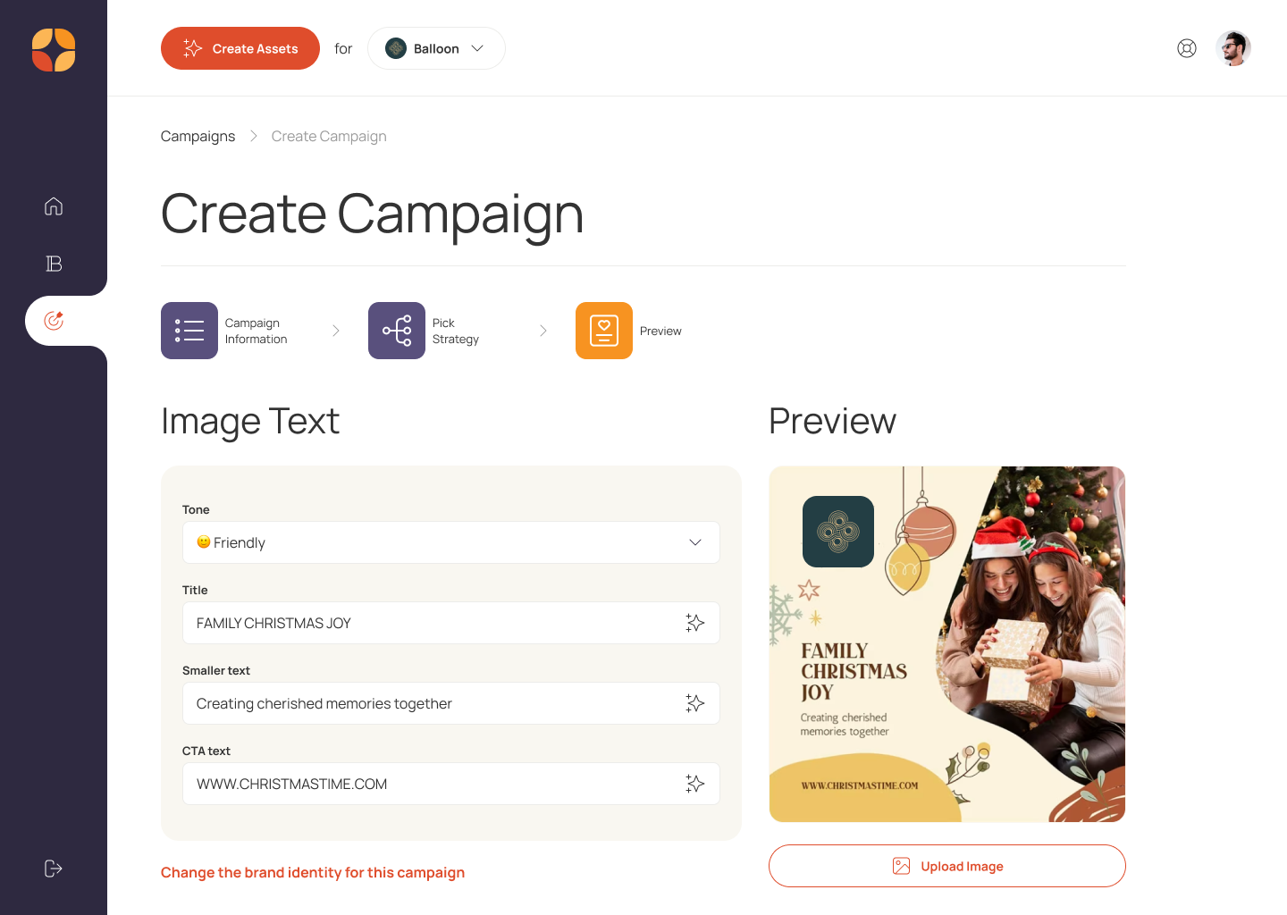
Task: Regenerate CTA text with the sparkle icon
Action: click(x=695, y=784)
